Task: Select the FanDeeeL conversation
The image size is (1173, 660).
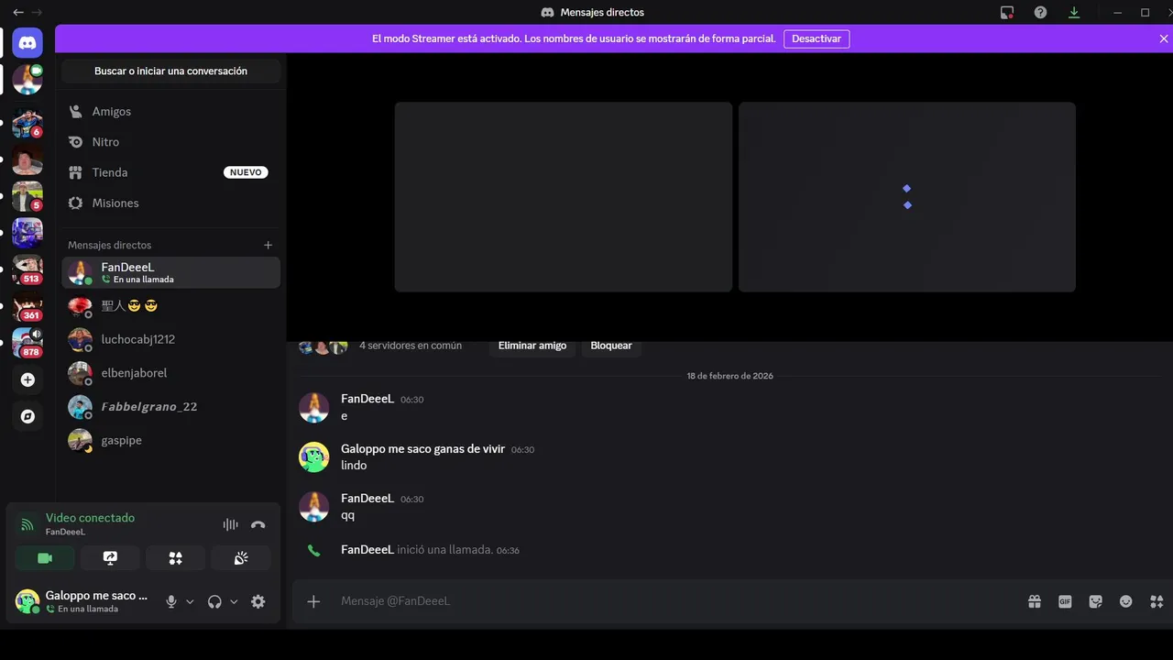Action: (170, 272)
